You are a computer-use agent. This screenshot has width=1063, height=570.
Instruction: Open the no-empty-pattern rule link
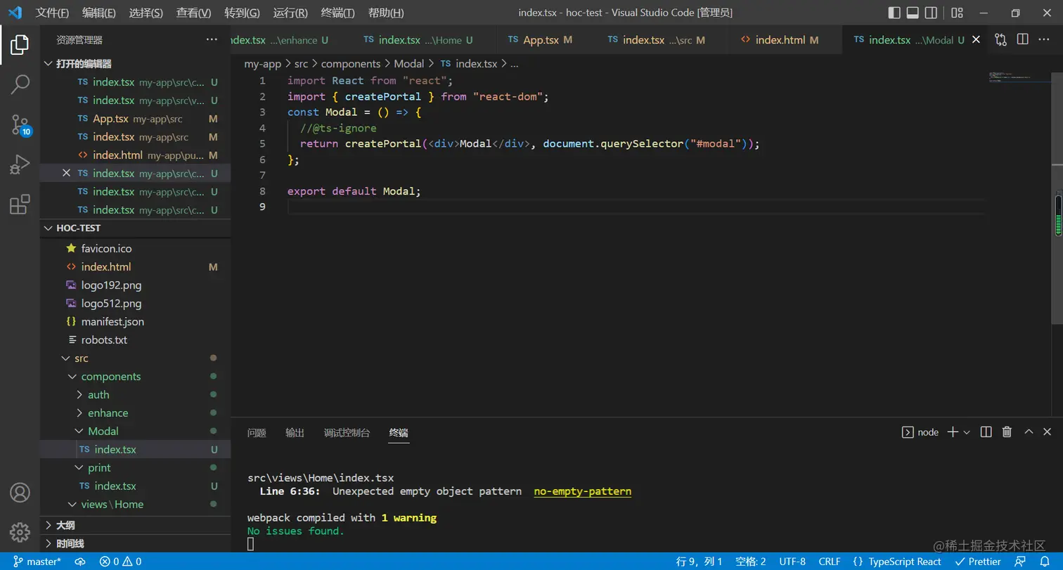583,491
